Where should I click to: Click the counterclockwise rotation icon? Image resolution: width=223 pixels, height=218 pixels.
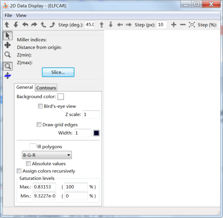pos(43,25)
